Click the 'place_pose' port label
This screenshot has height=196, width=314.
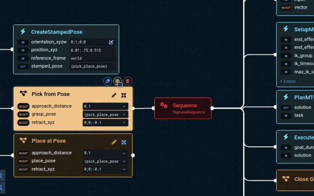(44, 161)
